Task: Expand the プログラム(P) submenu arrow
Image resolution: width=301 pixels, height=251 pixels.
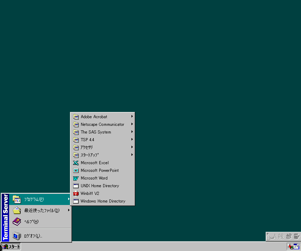Action: click(69, 199)
